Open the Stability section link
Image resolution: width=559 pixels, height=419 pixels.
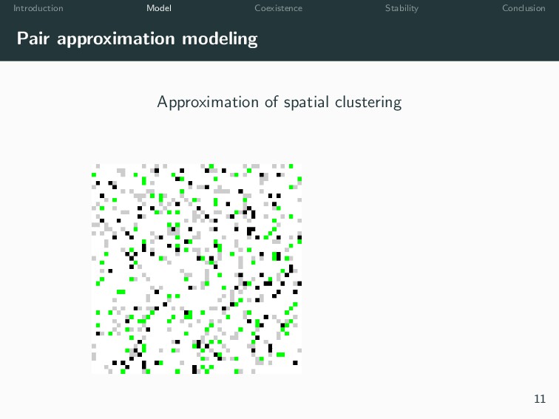[x=402, y=8]
